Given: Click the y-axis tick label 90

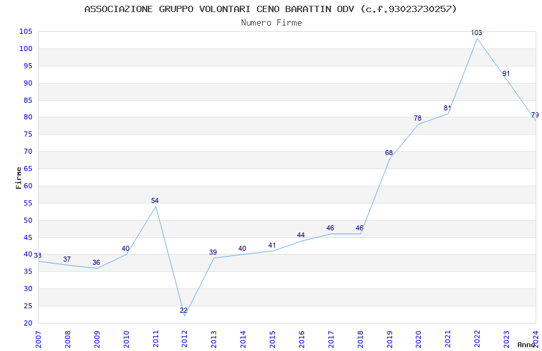Looking at the screenshot, I should [28, 84].
